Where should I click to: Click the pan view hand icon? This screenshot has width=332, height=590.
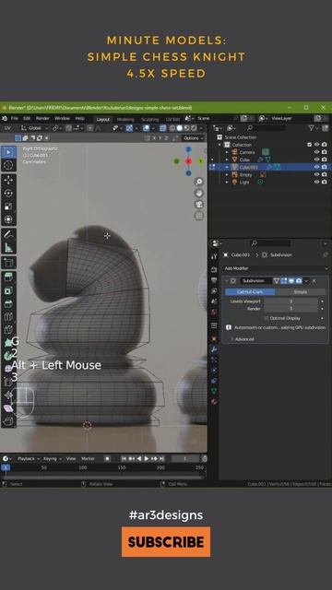click(x=199, y=193)
